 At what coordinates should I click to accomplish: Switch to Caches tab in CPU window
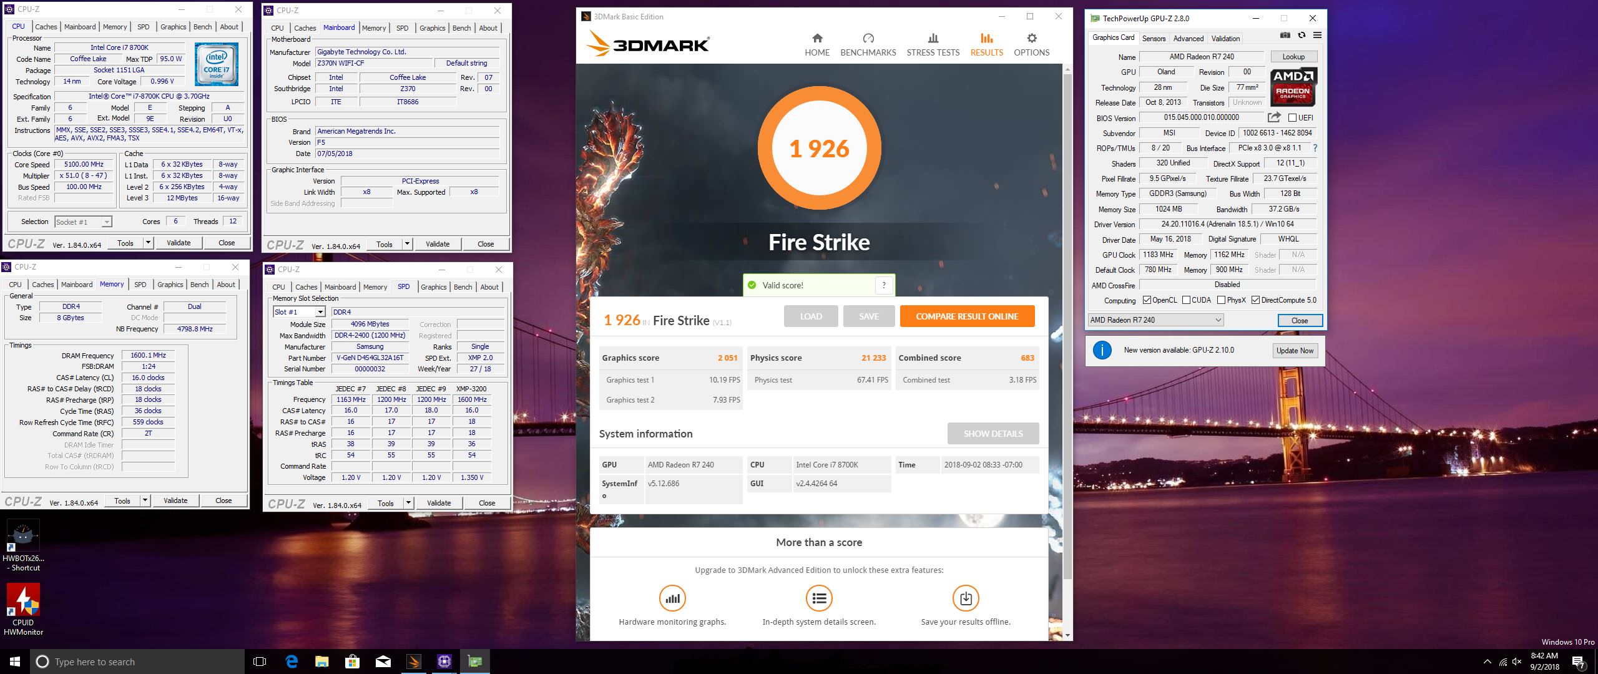click(x=46, y=27)
